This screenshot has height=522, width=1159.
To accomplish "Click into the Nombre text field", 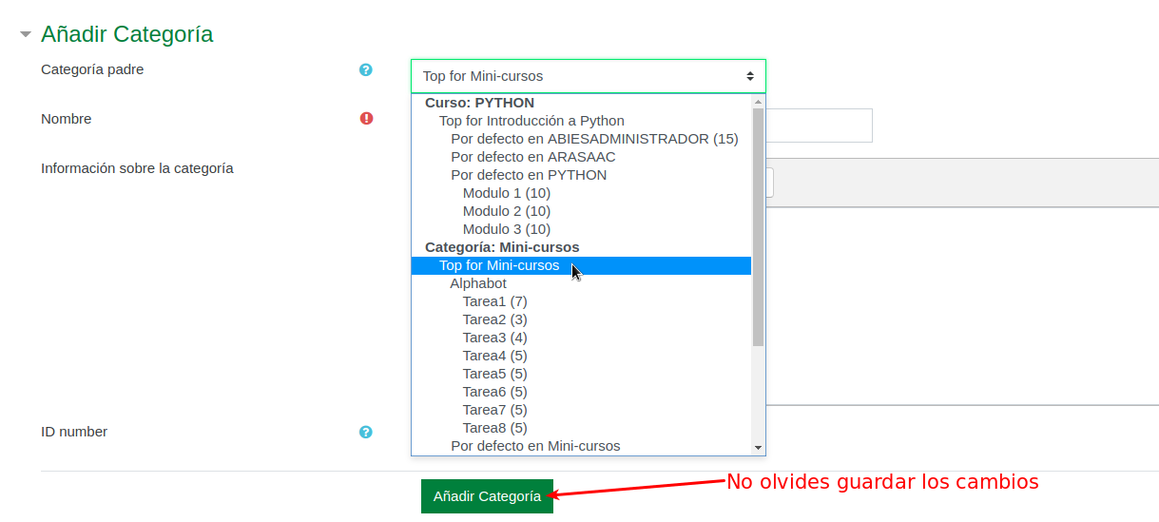I will point(819,126).
